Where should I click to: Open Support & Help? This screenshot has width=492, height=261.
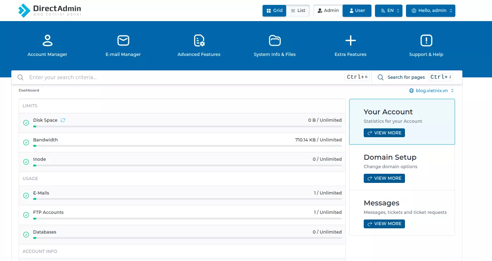coord(426,45)
